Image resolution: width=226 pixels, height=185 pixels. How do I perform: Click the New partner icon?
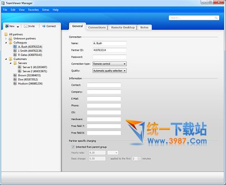tap(7, 26)
